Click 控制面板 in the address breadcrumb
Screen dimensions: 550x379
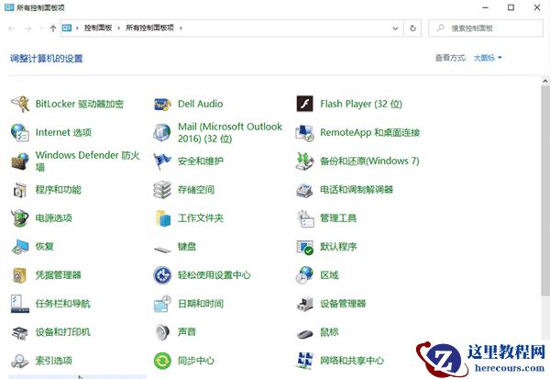point(98,28)
